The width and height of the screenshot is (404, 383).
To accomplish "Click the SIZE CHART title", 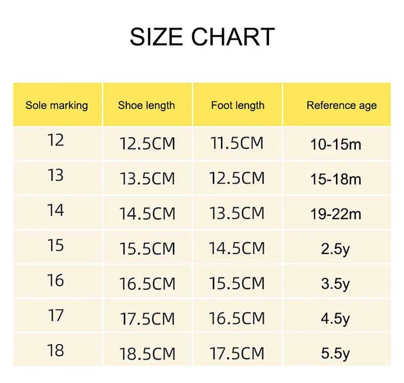I will (x=202, y=37).
